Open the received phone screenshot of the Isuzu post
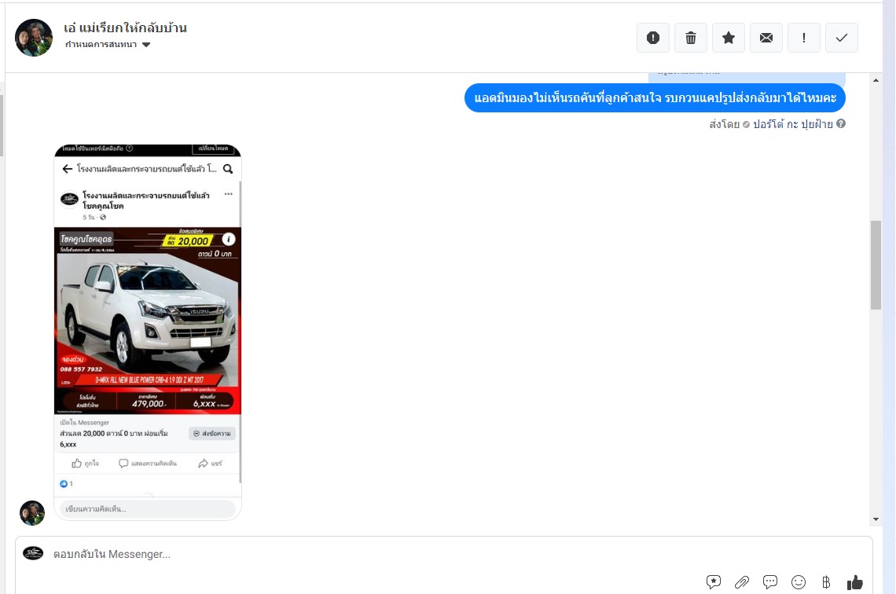Screen dimensions: 896x594 pos(148,332)
